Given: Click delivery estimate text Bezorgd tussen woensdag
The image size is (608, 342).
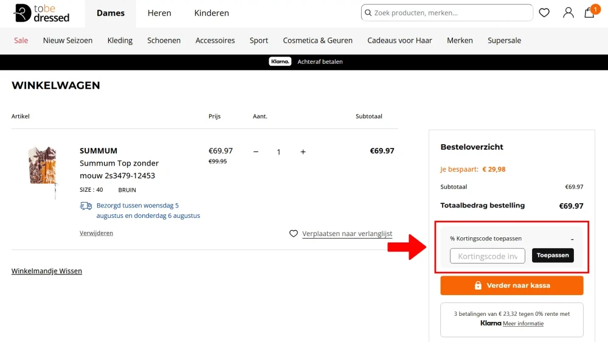Looking at the screenshot, I should point(148,211).
